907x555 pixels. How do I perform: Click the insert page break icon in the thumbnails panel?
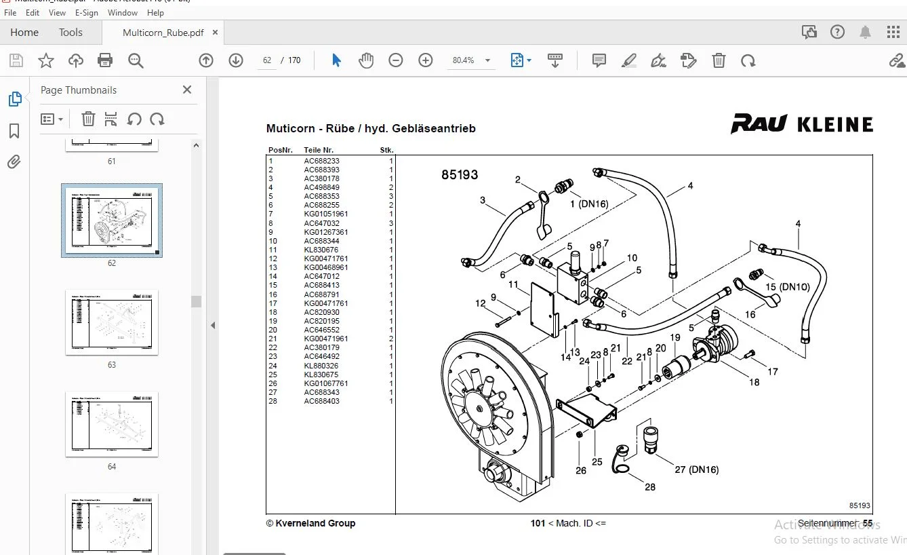111,119
